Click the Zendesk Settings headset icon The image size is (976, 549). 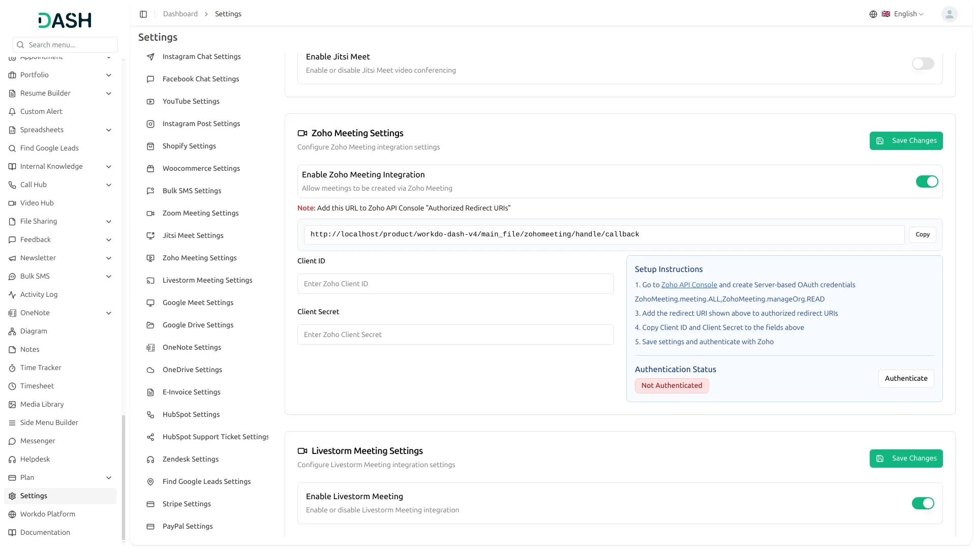tap(150, 460)
